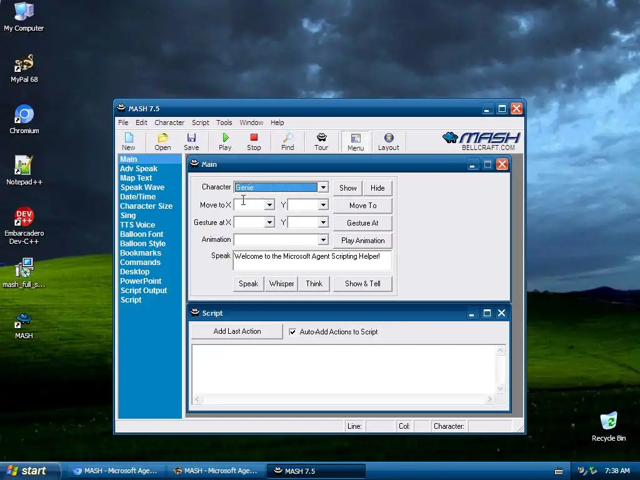This screenshot has height=480, width=640.
Task: Click the Gesture At button
Action: 363,223
